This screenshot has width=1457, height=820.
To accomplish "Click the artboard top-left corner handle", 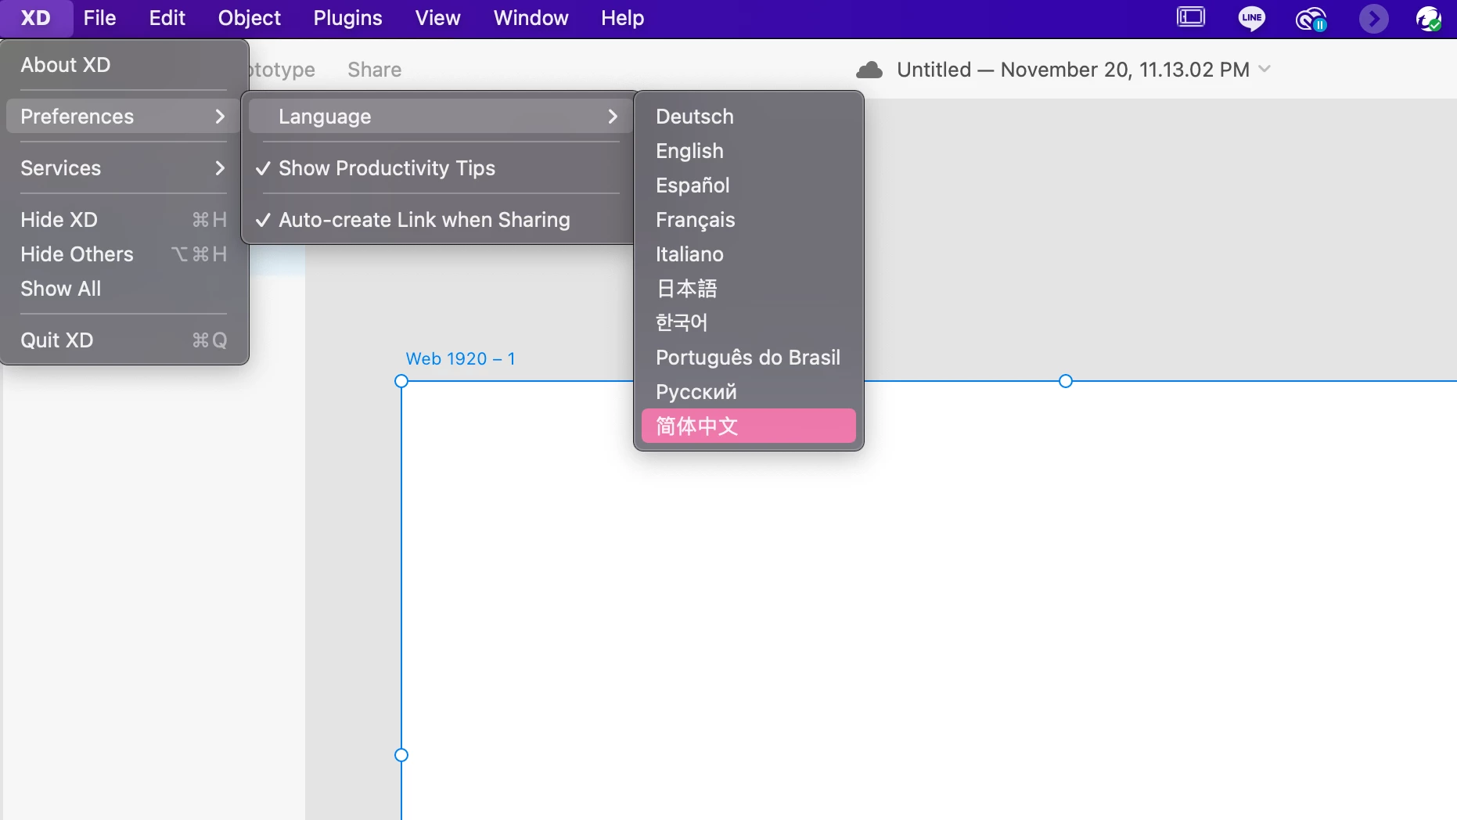I will click(x=401, y=381).
